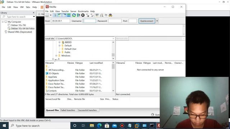Viewport: 230px width, 129px height.
Task: Toggle the transfer queue display
Action: (x=69, y=15)
